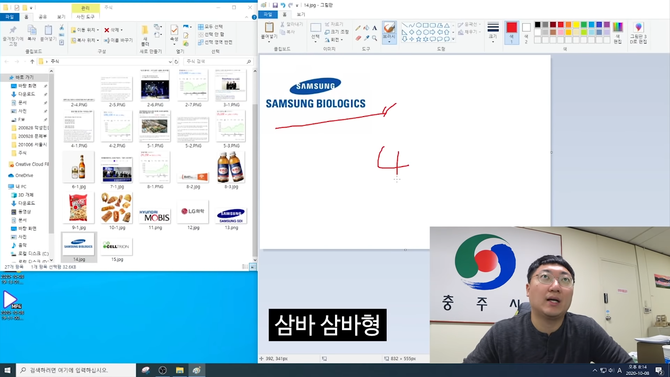Click the Undo arrow in Paint title bar

[x=283, y=5]
